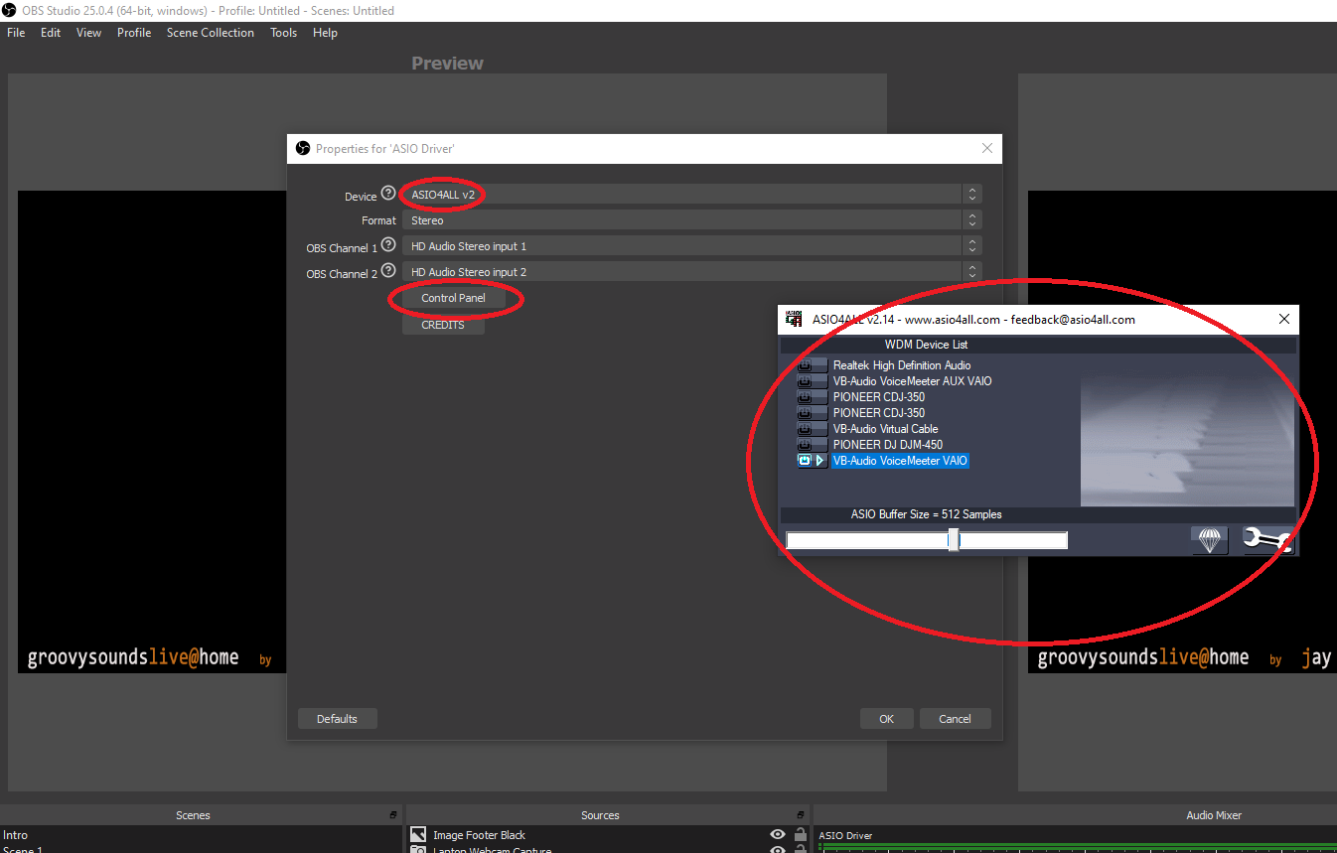Open the Edit menu

(51, 33)
